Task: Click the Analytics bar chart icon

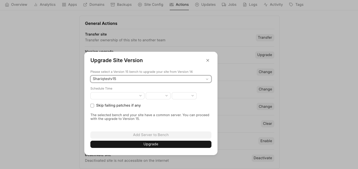Action: [36, 5]
